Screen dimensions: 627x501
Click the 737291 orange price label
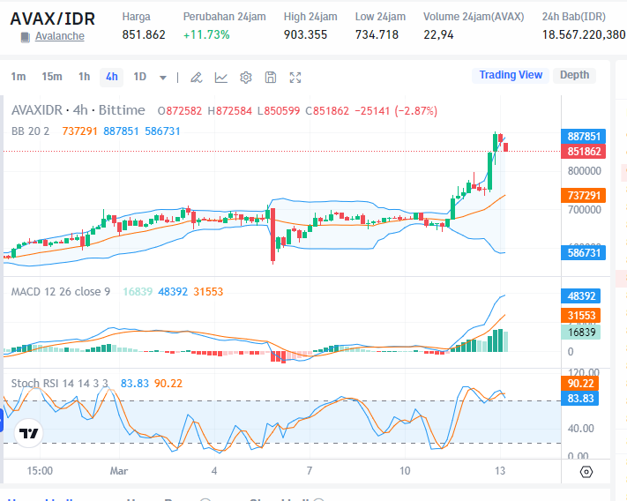coord(584,196)
